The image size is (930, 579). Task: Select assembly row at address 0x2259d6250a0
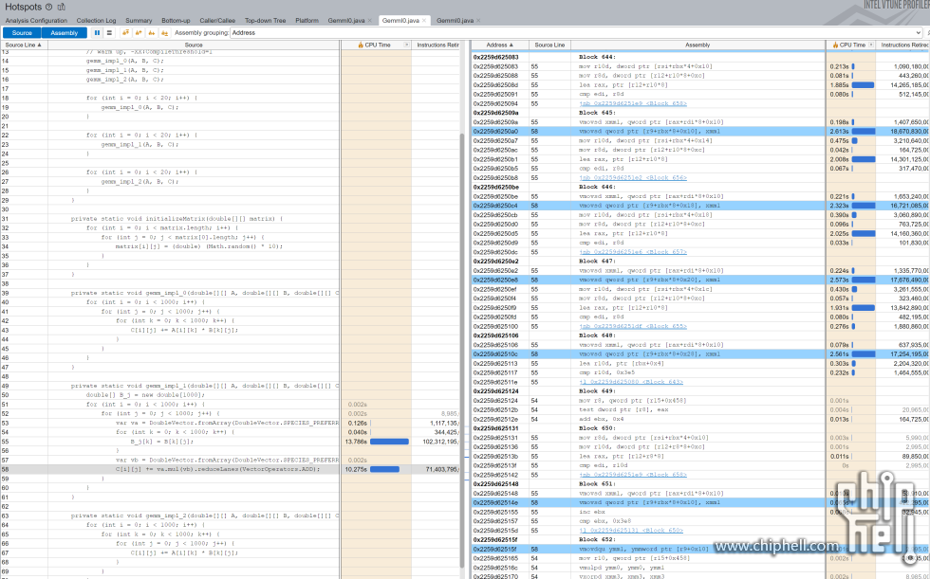coord(700,132)
